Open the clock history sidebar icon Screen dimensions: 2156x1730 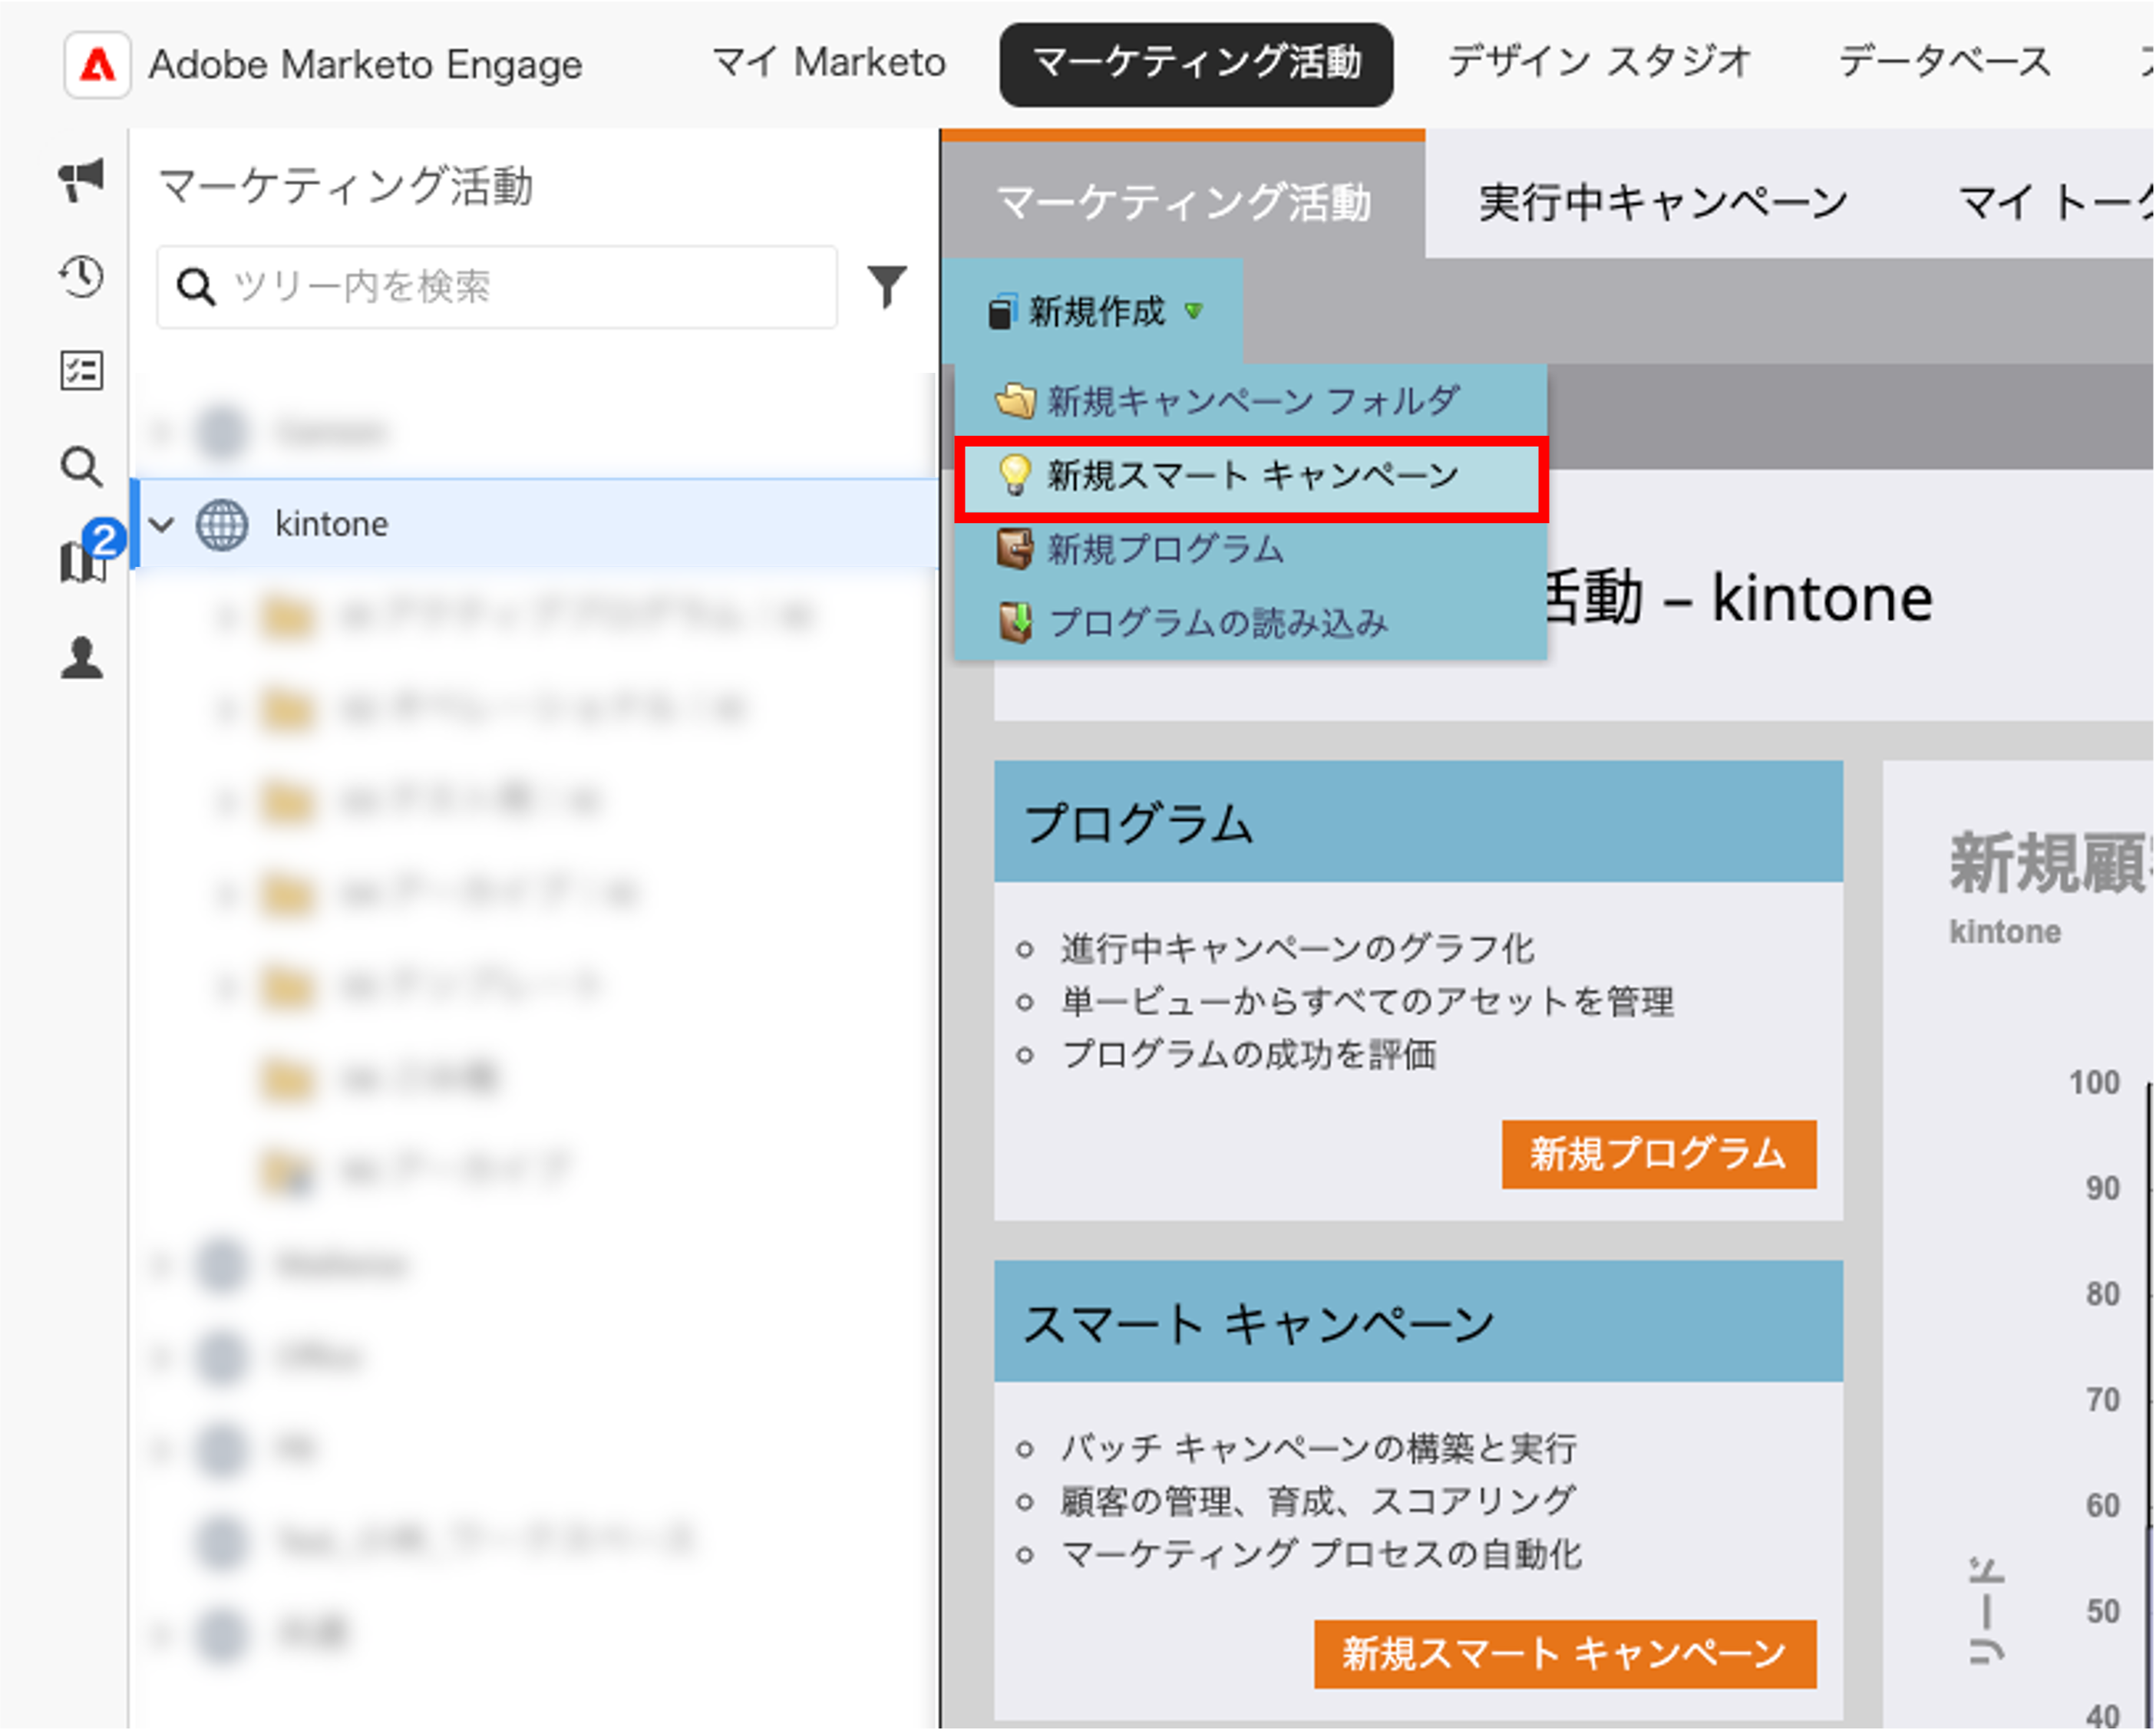tap(81, 276)
